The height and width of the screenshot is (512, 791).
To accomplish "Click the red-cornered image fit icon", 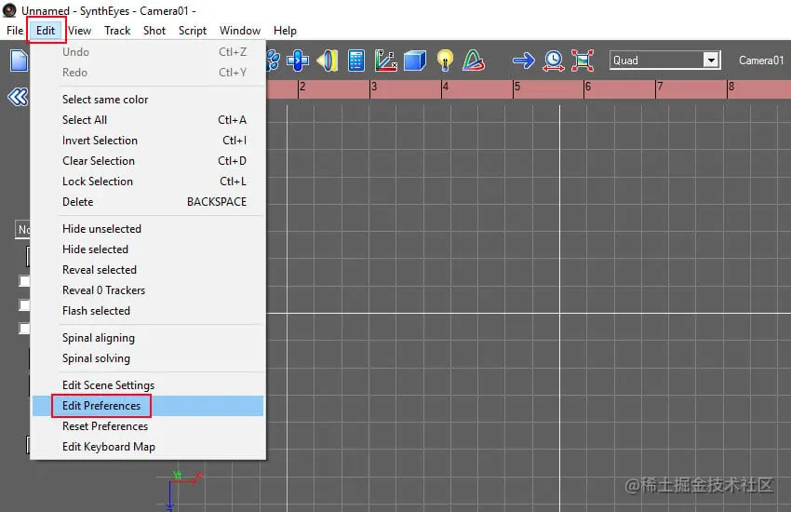I will coord(583,61).
